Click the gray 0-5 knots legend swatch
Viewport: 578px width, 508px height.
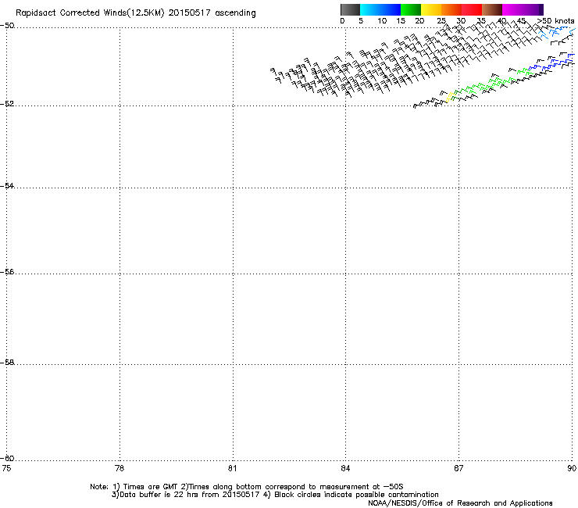click(x=350, y=9)
